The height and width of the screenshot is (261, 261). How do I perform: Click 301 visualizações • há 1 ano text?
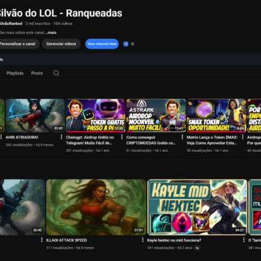tap(87, 151)
